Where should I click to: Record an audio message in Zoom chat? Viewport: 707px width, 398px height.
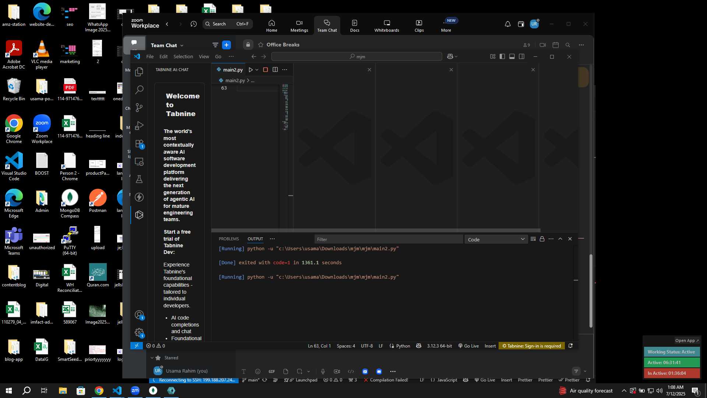(323, 371)
